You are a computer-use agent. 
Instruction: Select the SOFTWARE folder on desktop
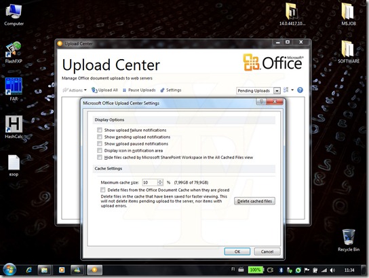click(348, 52)
